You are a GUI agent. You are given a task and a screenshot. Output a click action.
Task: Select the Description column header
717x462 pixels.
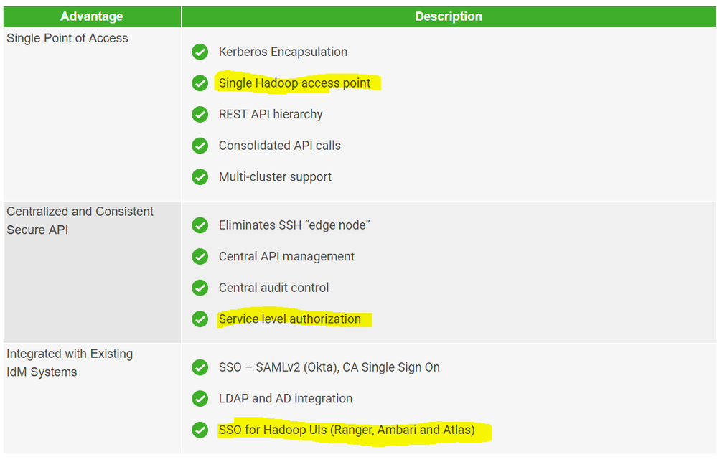point(449,16)
